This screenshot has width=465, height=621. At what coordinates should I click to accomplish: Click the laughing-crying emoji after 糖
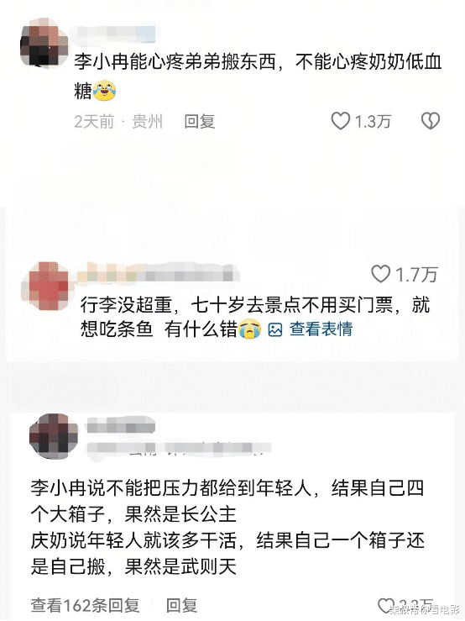104,90
